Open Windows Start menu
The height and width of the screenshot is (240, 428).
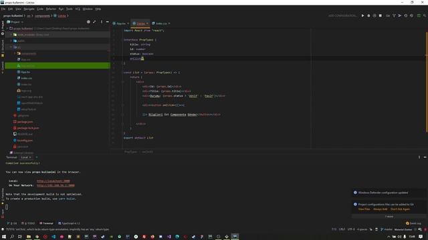[x=4, y=237]
